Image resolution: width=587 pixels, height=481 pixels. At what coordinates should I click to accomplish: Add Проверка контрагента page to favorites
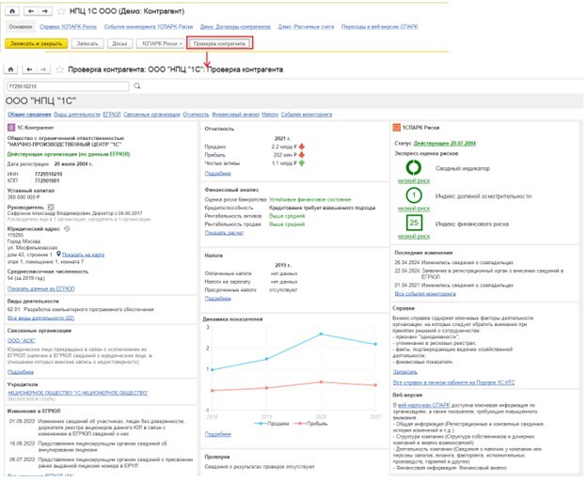tap(59, 70)
